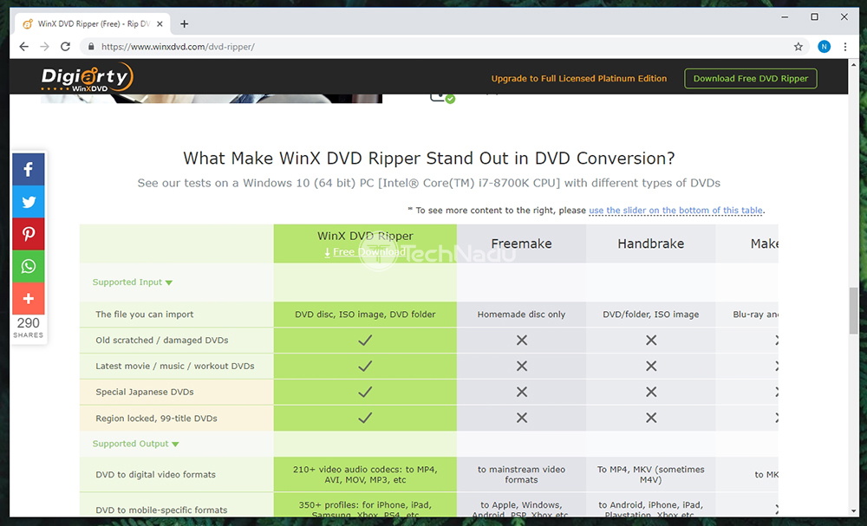
Task: Click 'DVD/folder, ISO image' cell
Action: (x=651, y=315)
